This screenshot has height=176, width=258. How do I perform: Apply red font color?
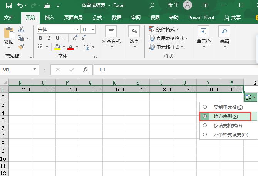pyautogui.click(x=70, y=47)
